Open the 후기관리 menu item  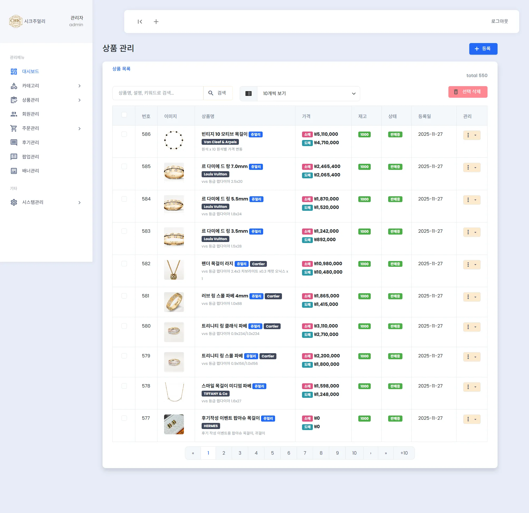(30, 142)
